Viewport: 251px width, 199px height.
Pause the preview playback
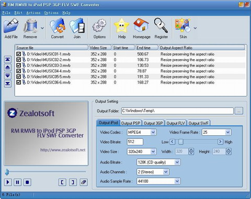(x=17, y=182)
